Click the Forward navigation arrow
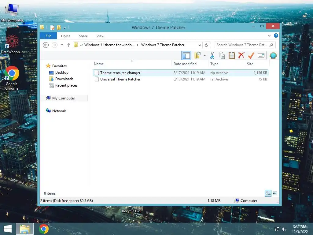The width and height of the screenshot is (313, 235). click(x=54, y=45)
